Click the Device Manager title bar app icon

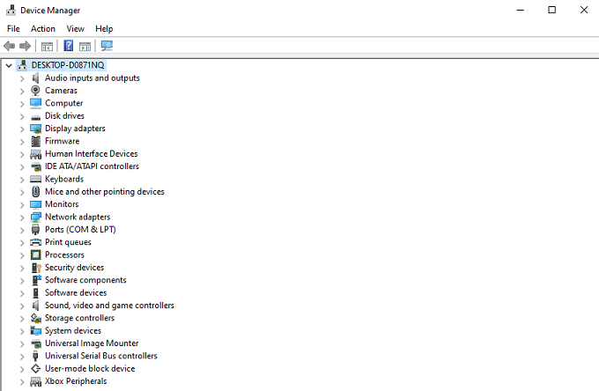(x=11, y=10)
